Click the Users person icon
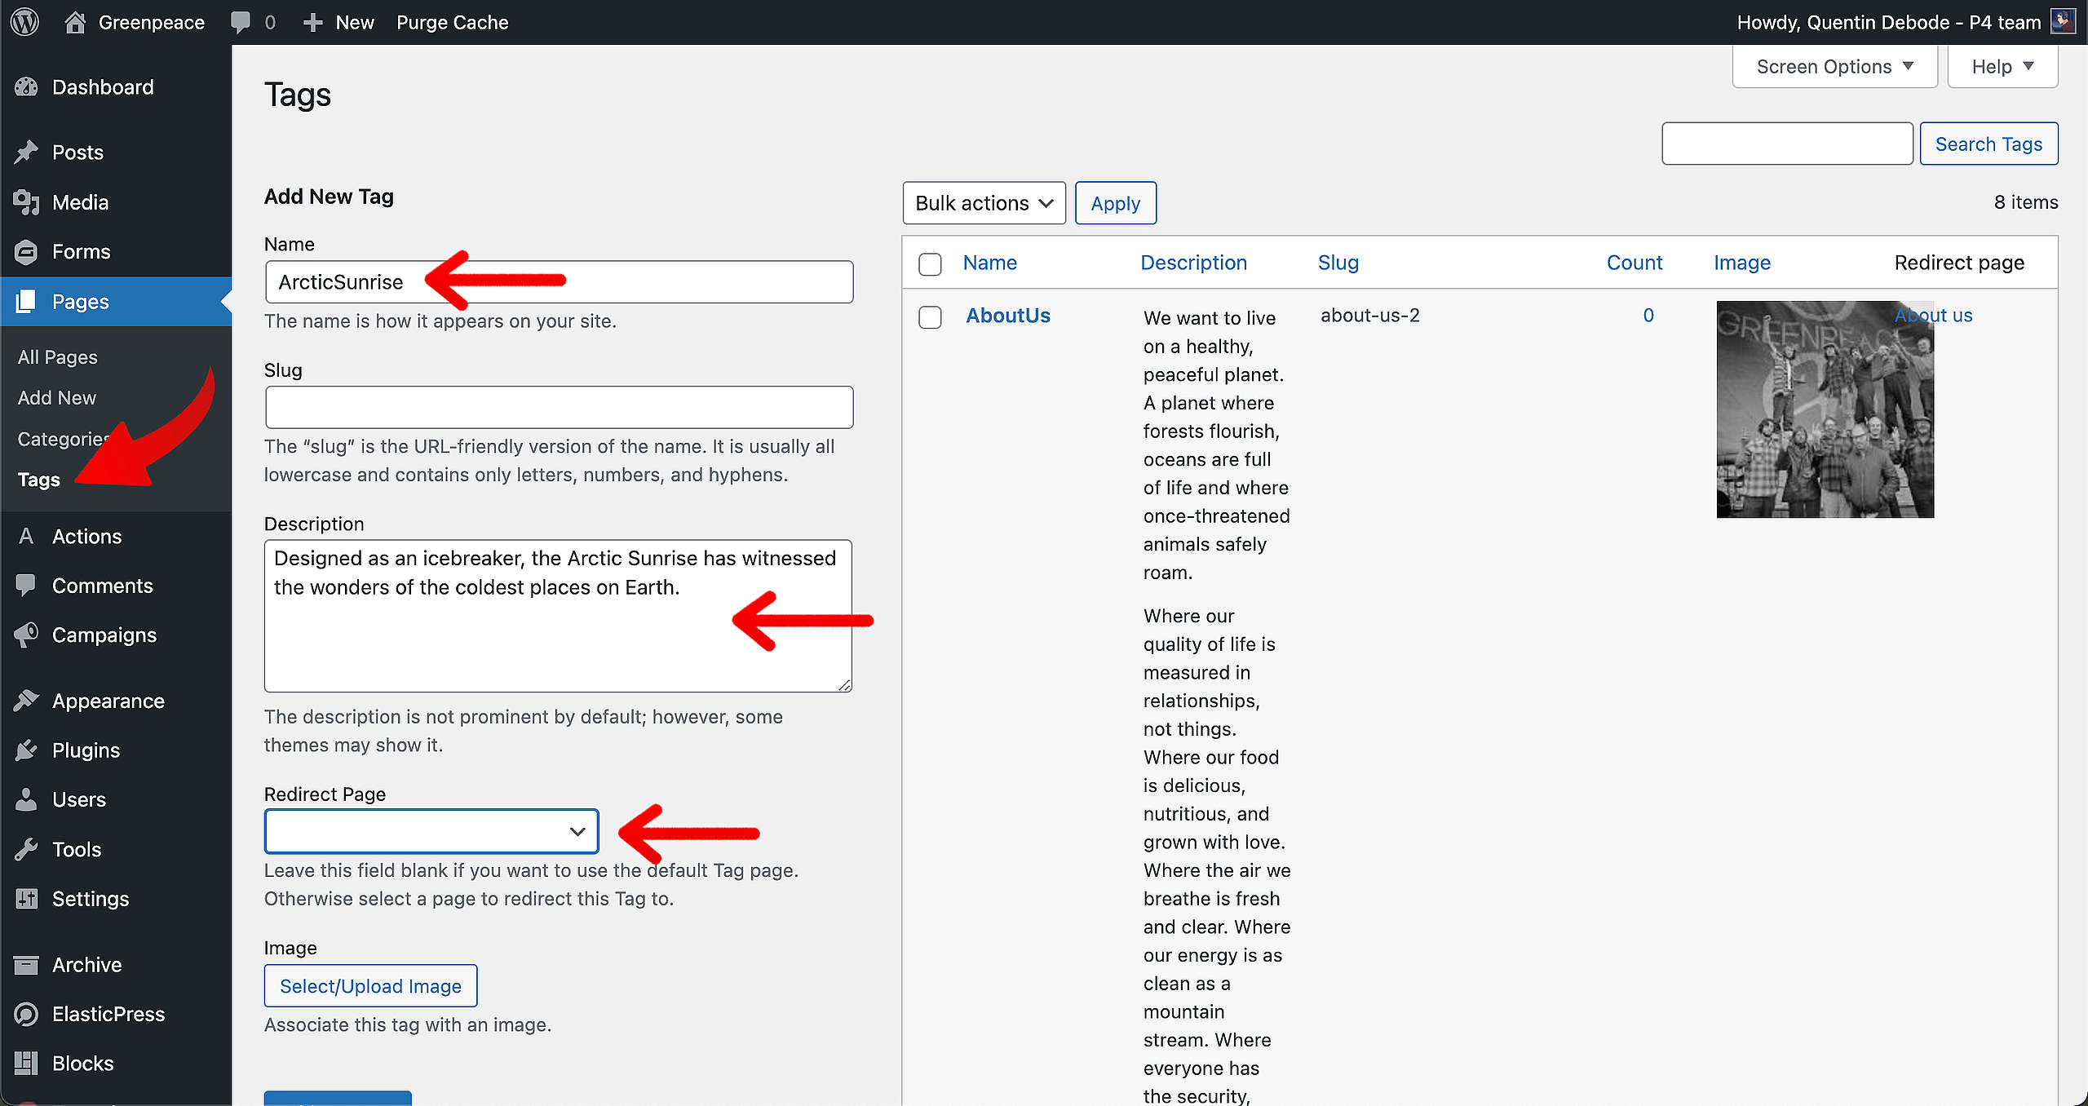This screenshot has height=1106, width=2088. [x=26, y=800]
